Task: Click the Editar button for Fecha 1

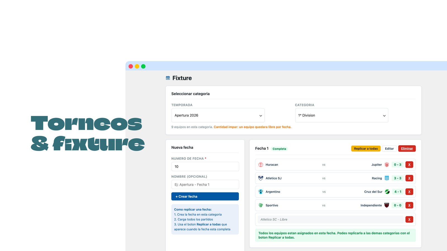Action: [389, 149]
